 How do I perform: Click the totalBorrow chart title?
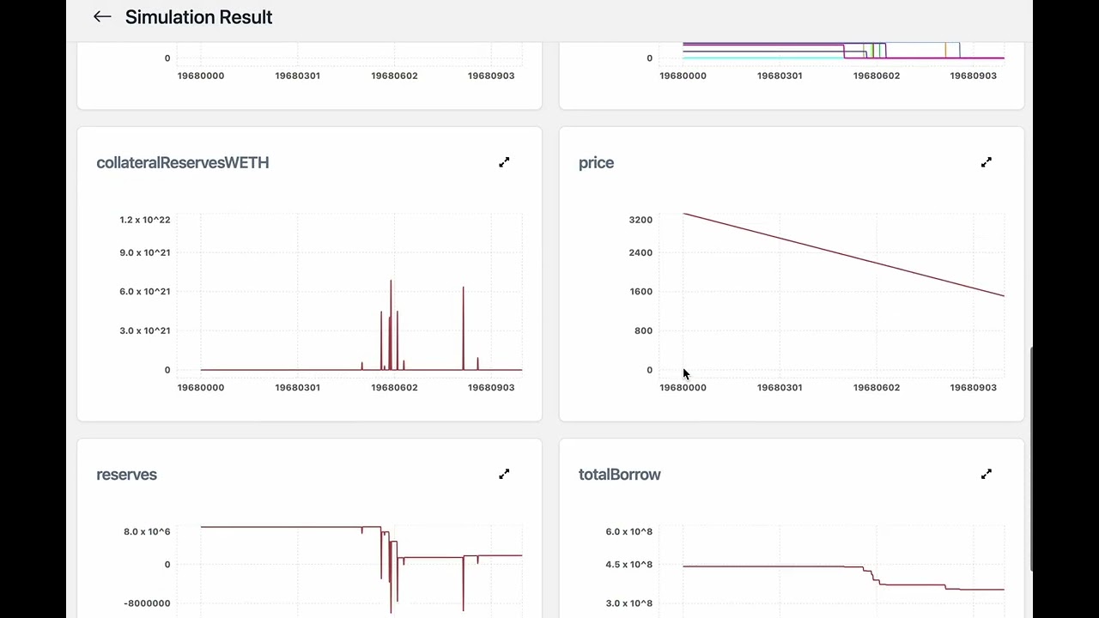[x=619, y=475]
